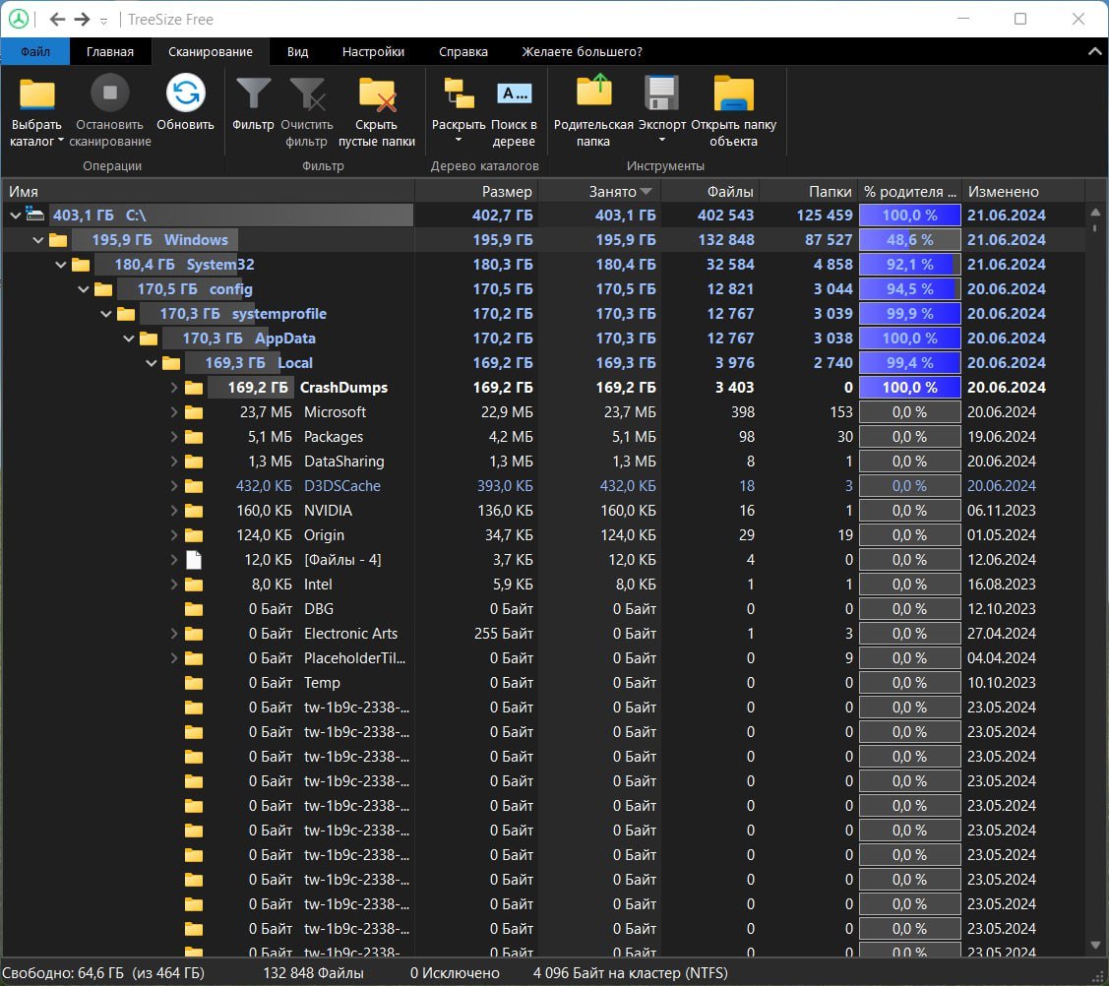Image resolution: width=1109 pixels, height=986 pixels.
Task: Select the Temp folder row
Action: [x=543, y=683]
